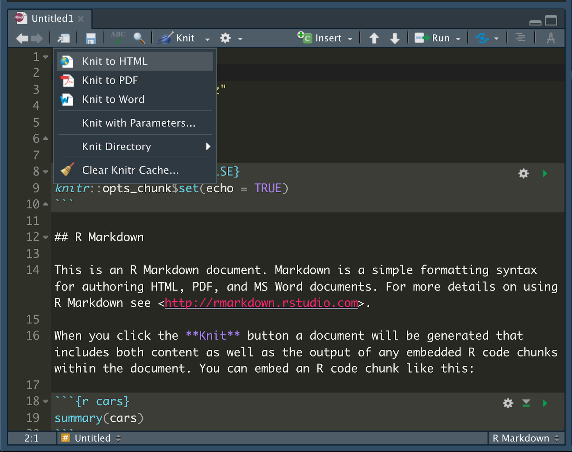Expand the Run dropdown arrow

click(x=458, y=38)
